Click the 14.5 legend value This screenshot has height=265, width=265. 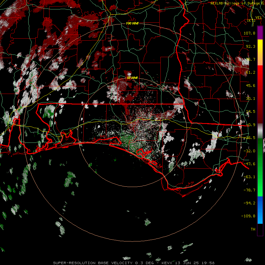(251, 112)
